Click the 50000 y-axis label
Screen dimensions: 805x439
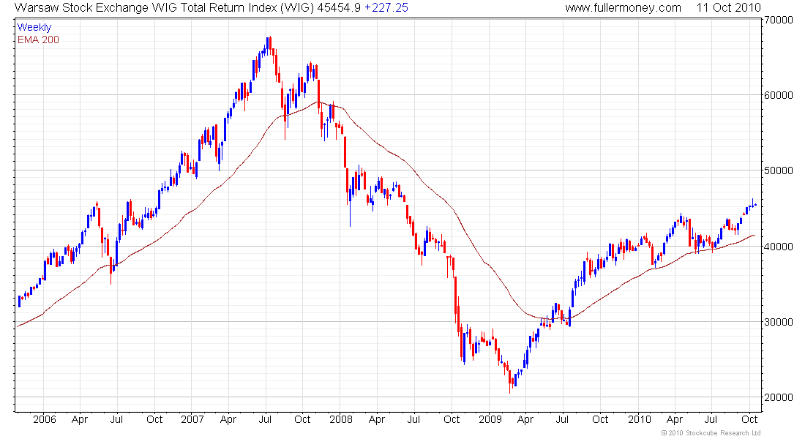779,170
